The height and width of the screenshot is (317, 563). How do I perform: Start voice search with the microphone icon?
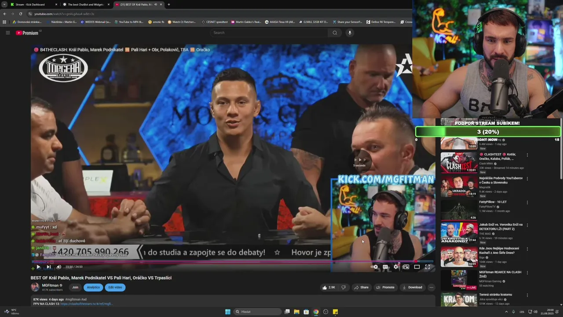coord(350,33)
